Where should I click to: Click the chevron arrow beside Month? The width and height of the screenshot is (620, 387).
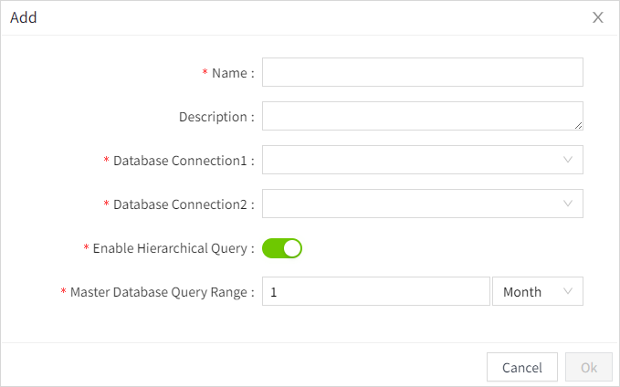point(568,291)
